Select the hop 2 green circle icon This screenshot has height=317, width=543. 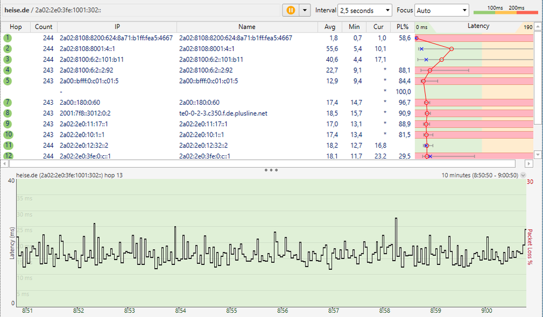8,49
